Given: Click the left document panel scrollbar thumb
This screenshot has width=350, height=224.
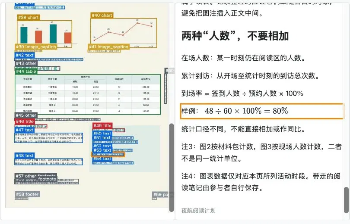Looking at the screenshot, I should pyautogui.click(x=172, y=168).
